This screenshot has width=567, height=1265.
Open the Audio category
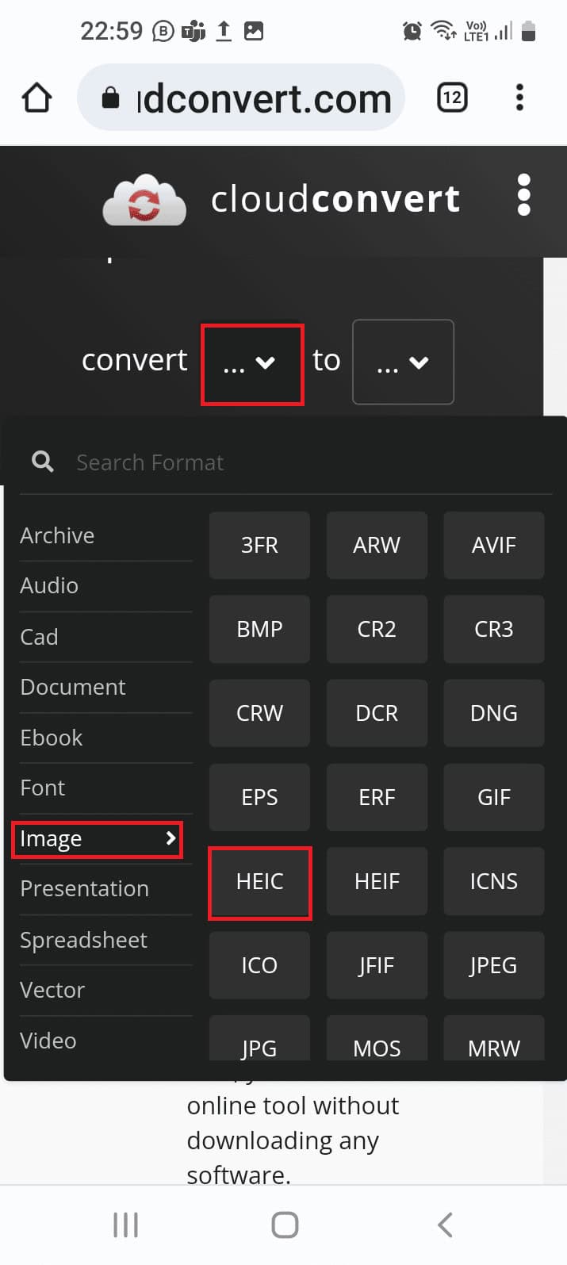tap(49, 585)
